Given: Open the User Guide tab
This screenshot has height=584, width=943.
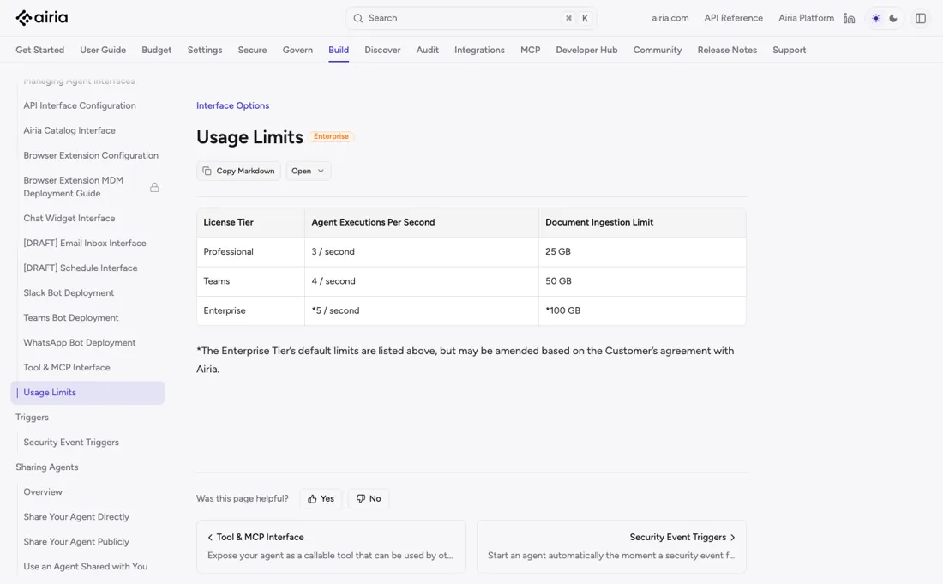Looking at the screenshot, I should point(103,50).
